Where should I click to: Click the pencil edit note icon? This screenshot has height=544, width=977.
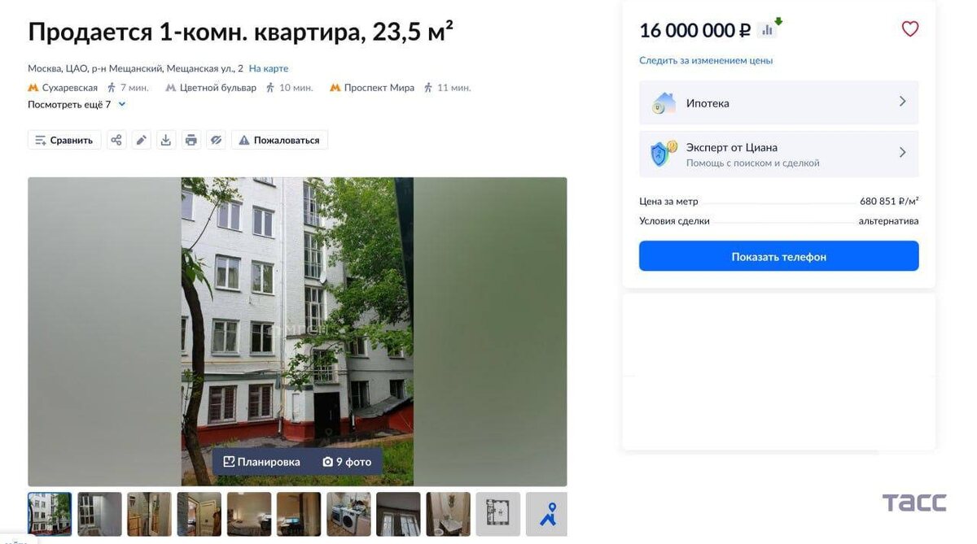point(142,140)
